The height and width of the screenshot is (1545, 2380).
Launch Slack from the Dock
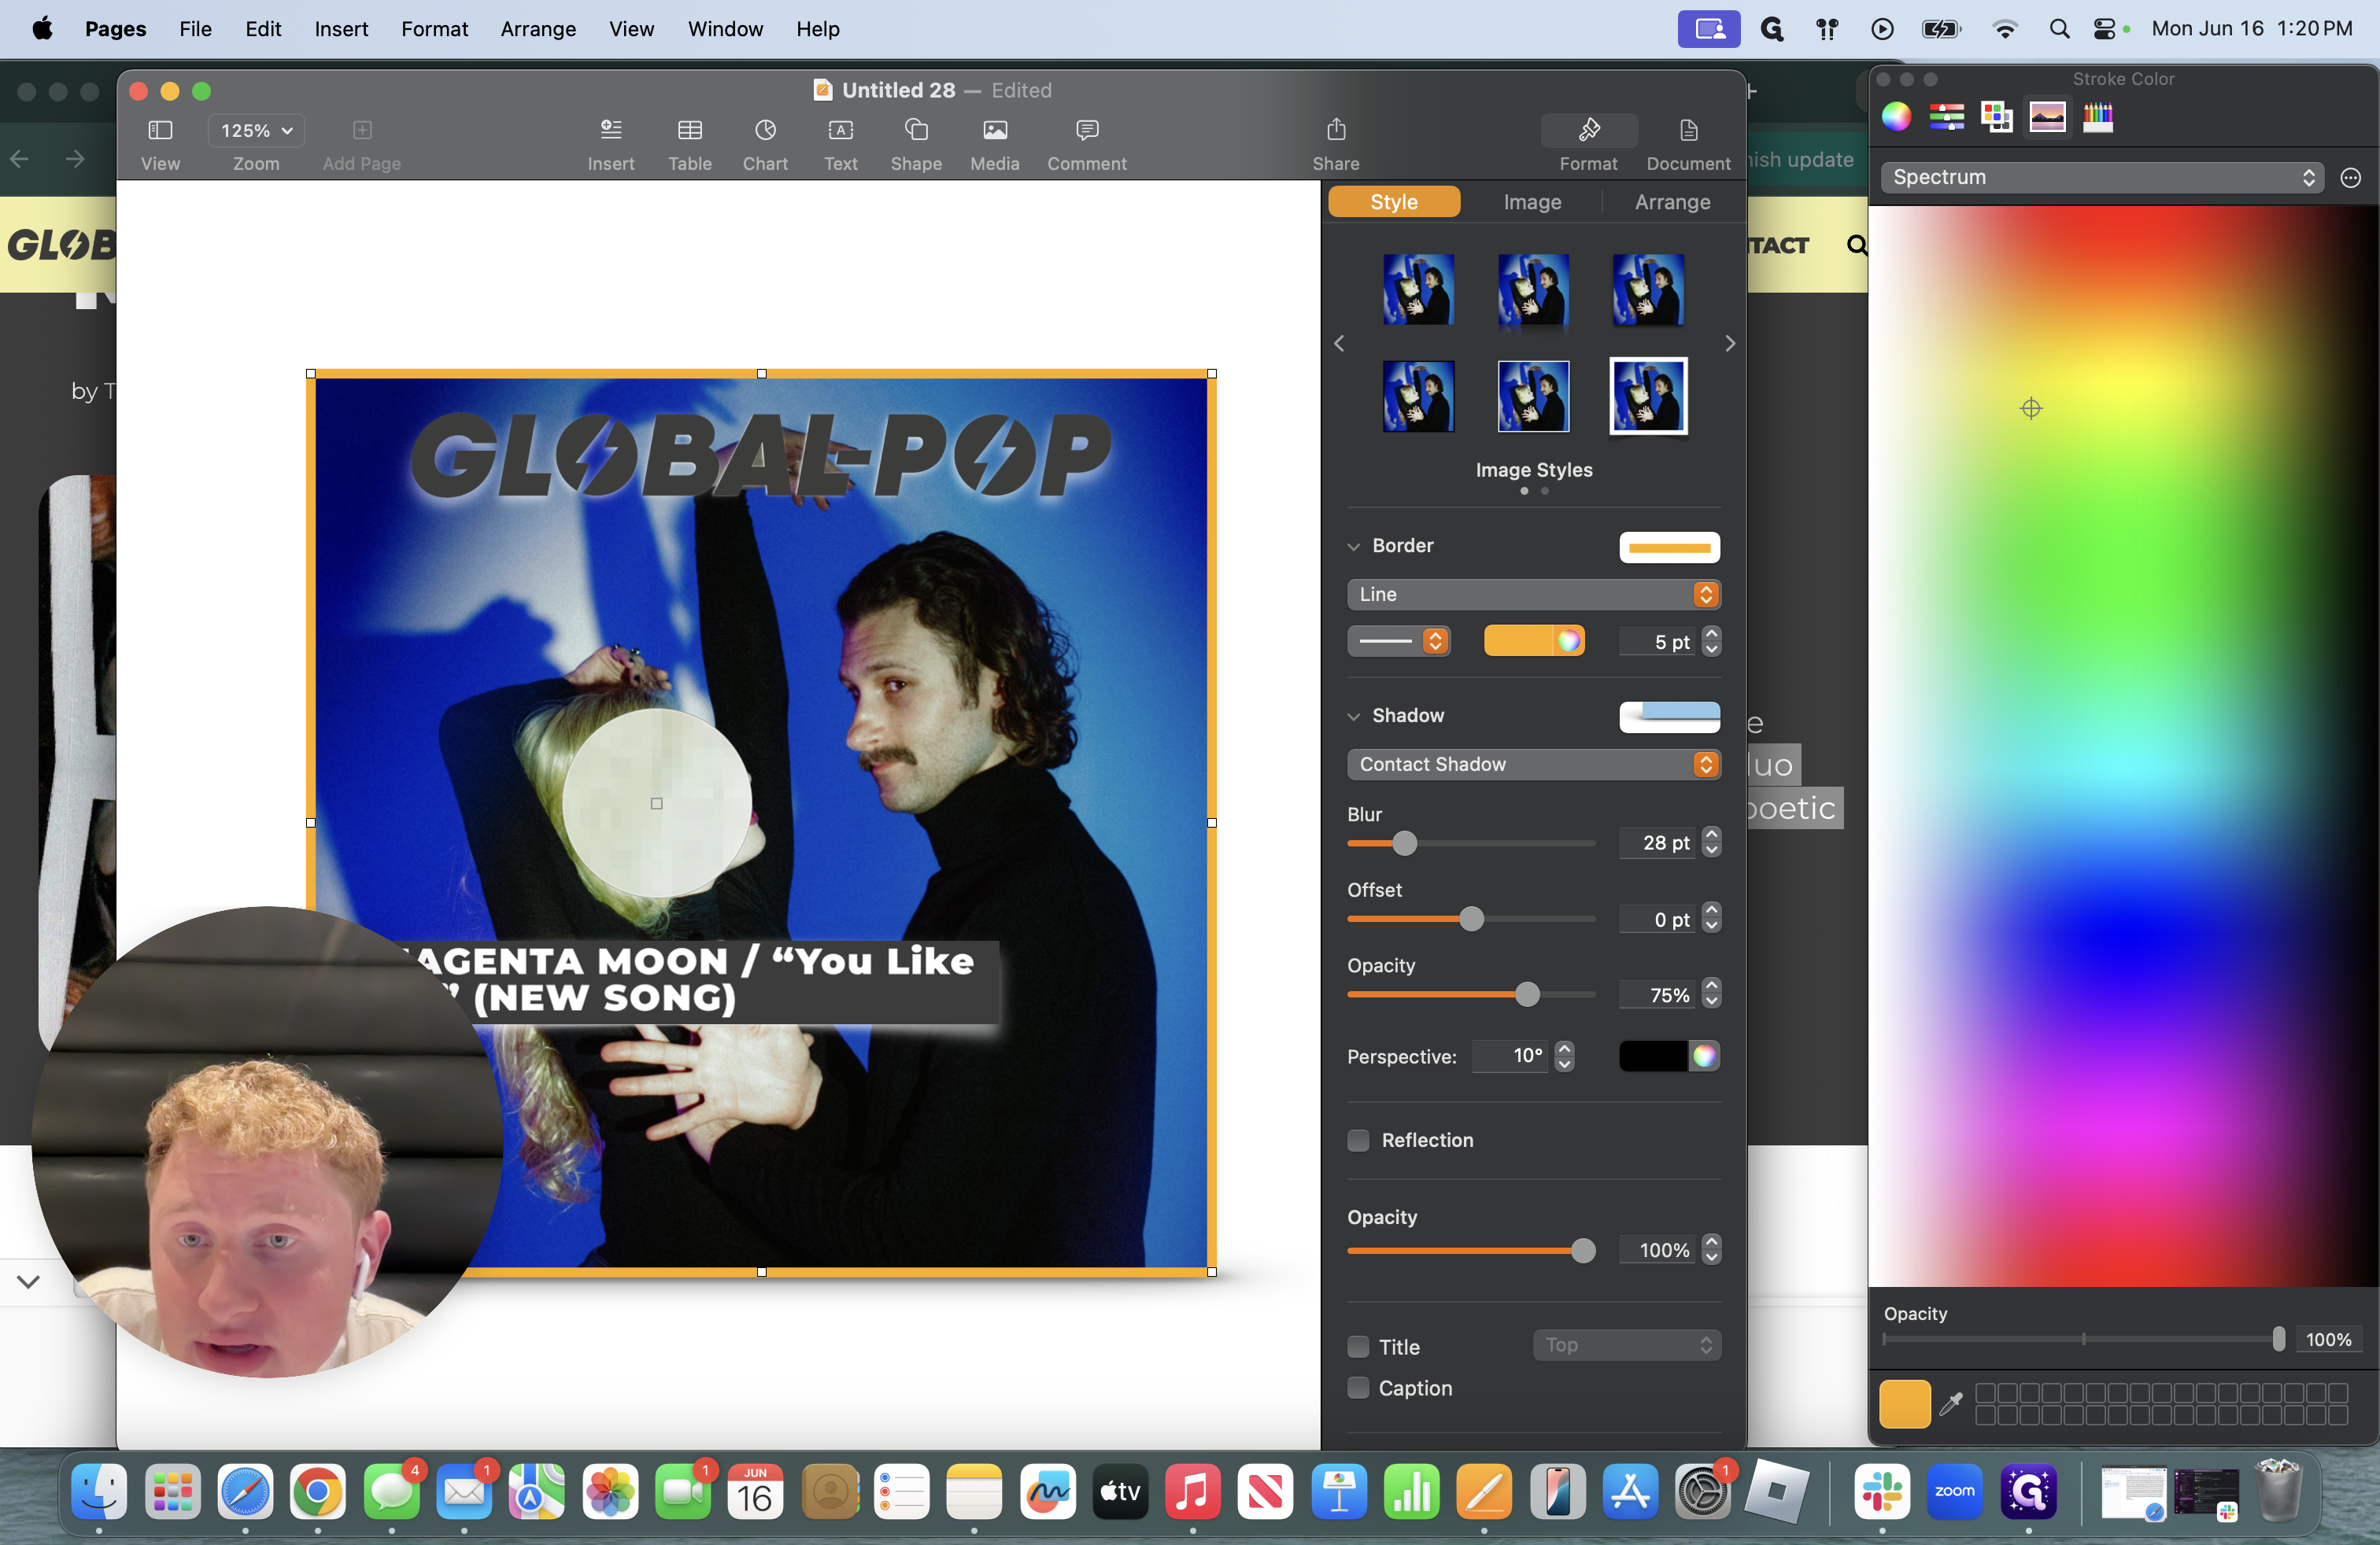click(1882, 1493)
